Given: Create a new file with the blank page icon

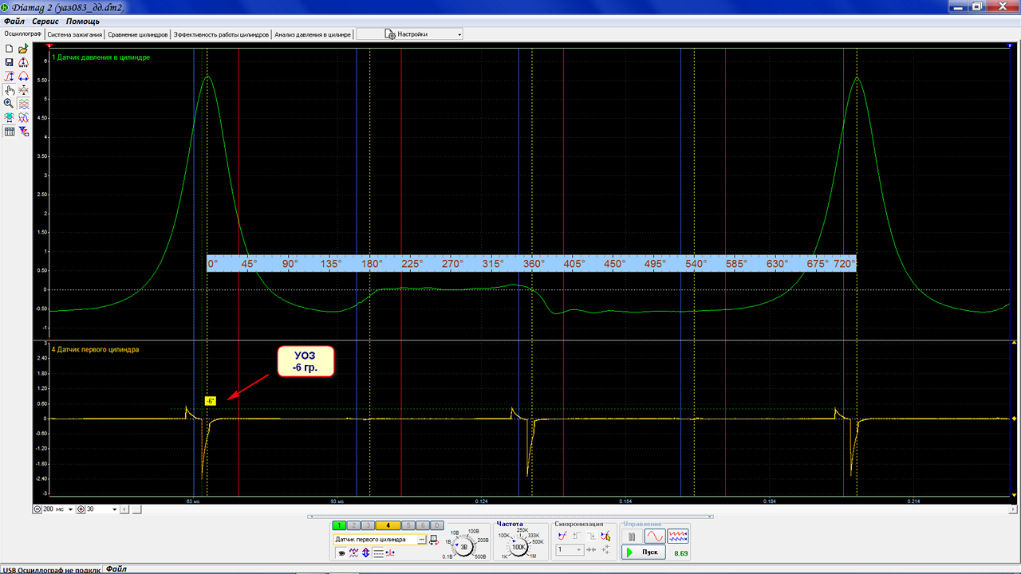Looking at the screenshot, I should 9,49.
